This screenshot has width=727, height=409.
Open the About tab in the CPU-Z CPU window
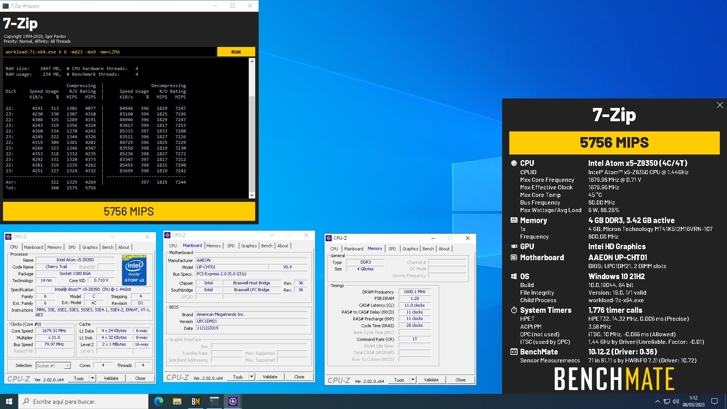(124, 247)
